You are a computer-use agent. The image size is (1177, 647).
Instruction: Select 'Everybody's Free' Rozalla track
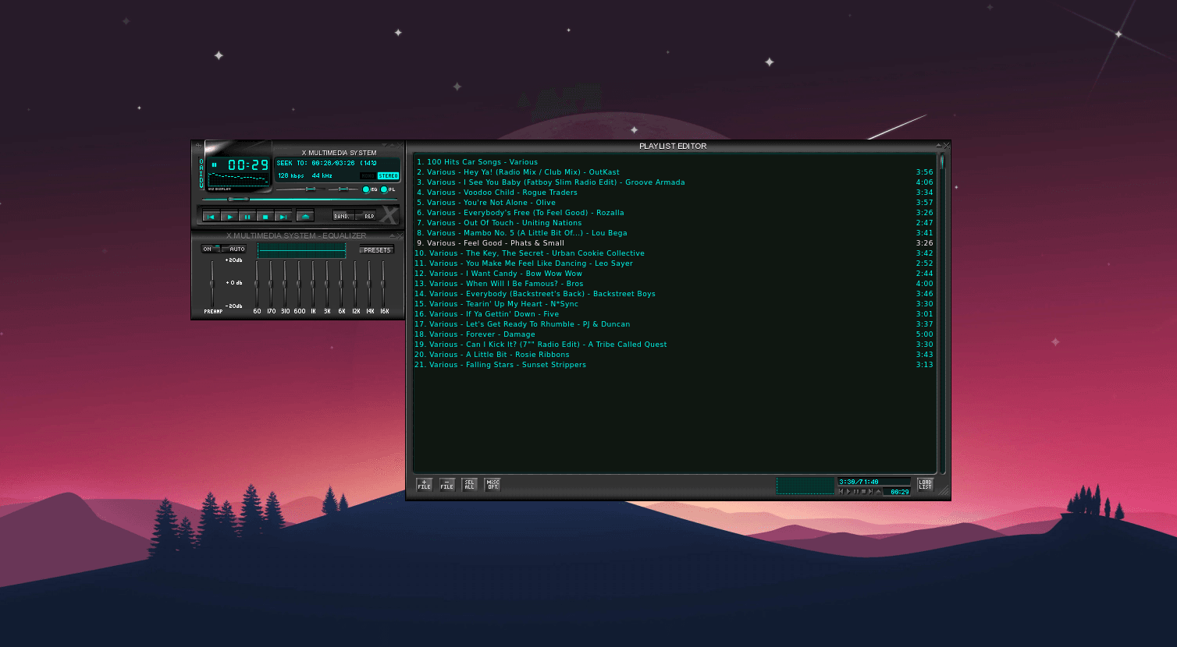[x=674, y=213]
